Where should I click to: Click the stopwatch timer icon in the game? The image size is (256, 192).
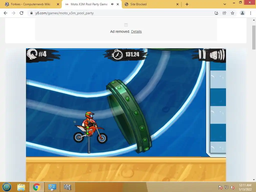tap(117, 54)
